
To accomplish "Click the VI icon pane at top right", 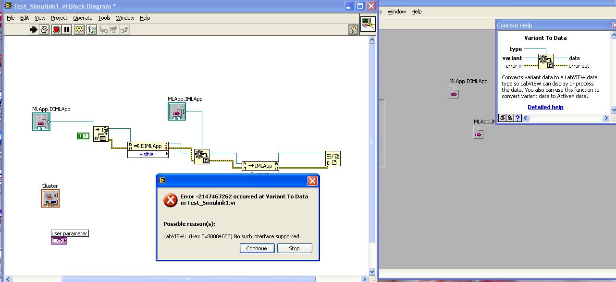I will point(368,24).
